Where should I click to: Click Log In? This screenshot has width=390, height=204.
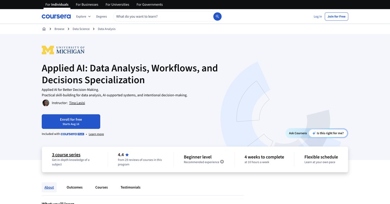(318, 16)
